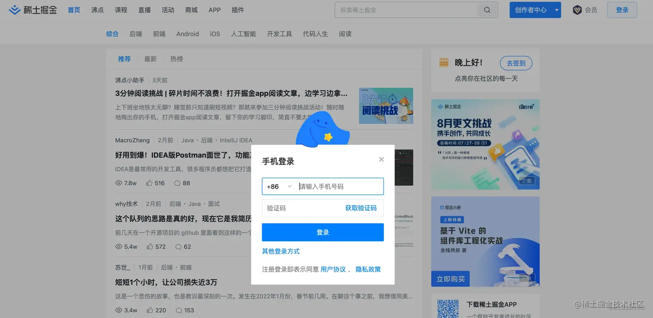653x318 pixels.
Task: Click the search magnifier icon
Action: coord(487,9)
